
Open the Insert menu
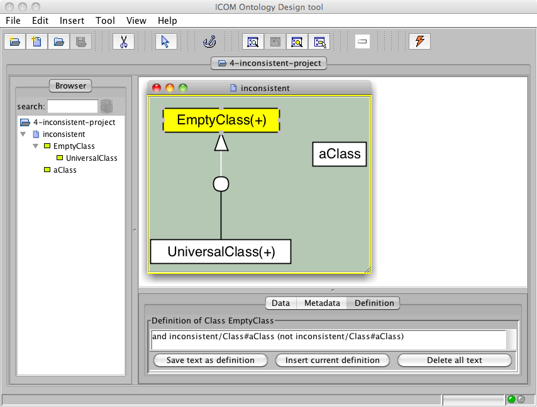tap(72, 21)
